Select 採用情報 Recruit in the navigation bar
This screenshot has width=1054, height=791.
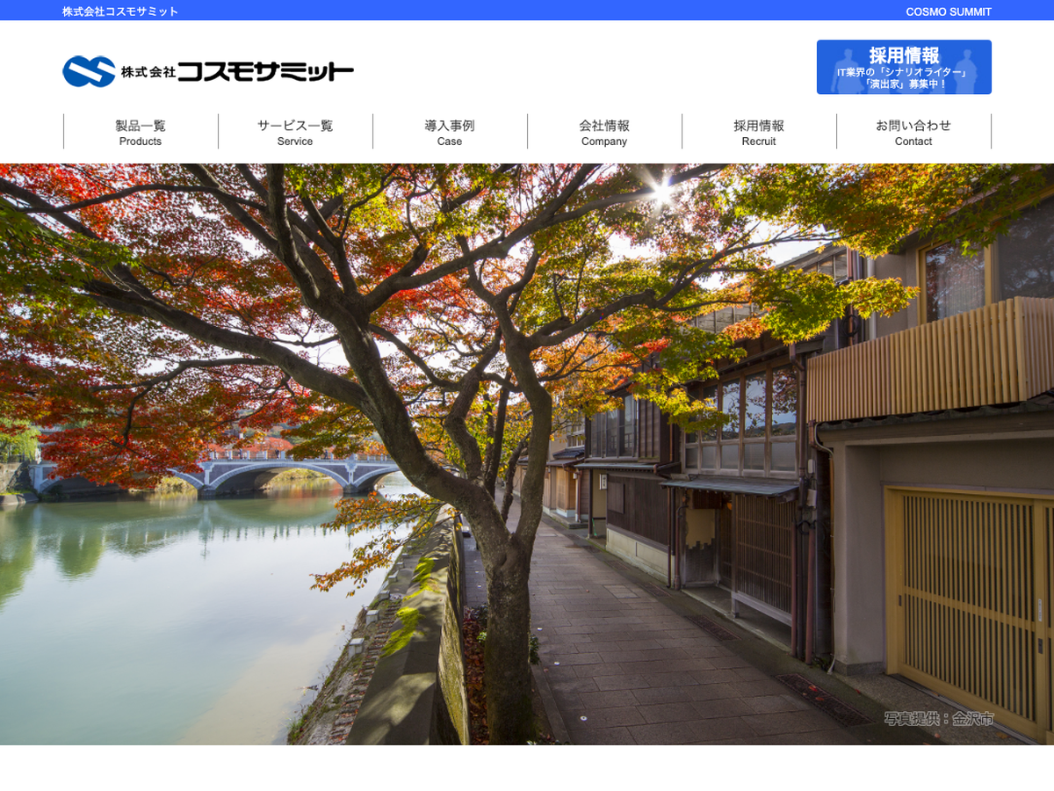coord(759,132)
